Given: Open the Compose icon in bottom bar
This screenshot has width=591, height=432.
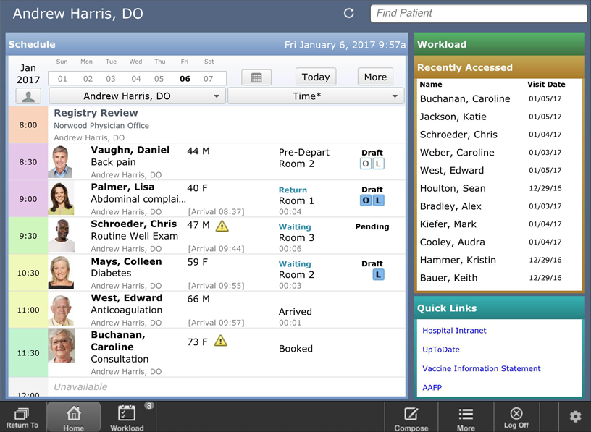Looking at the screenshot, I should point(411,418).
